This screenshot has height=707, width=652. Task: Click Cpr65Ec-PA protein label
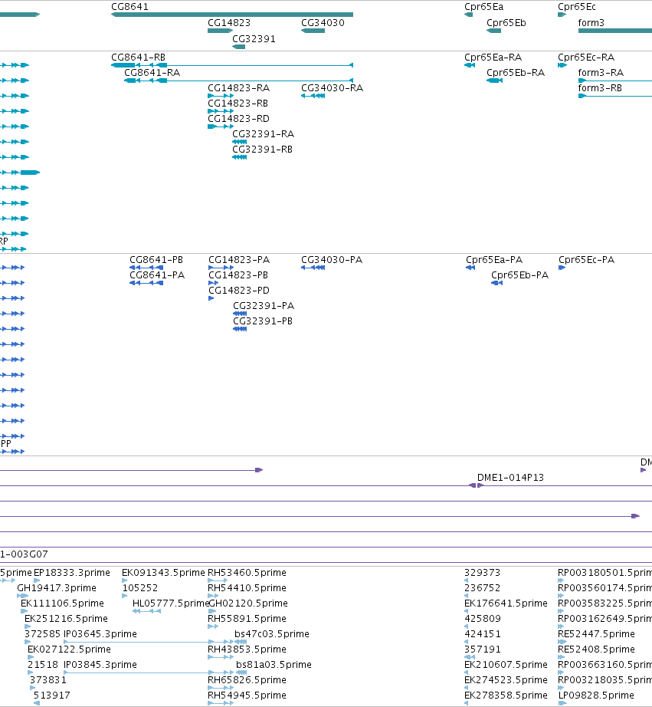coord(587,260)
